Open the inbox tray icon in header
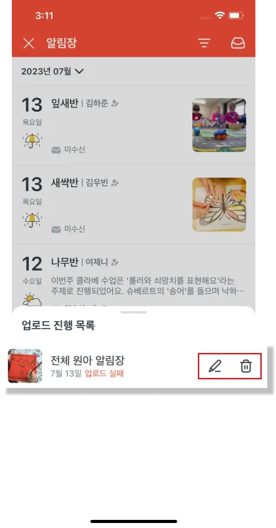276x528 pixels. click(238, 43)
